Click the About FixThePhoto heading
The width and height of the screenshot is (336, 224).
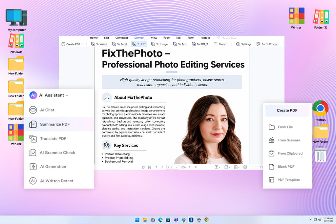pos(133,98)
